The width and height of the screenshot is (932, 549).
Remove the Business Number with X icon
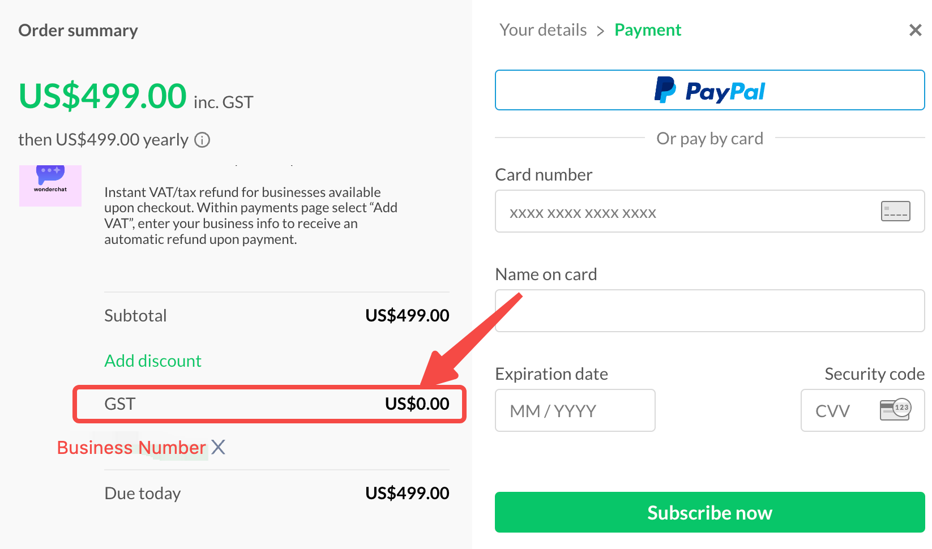(x=219, y=447)
